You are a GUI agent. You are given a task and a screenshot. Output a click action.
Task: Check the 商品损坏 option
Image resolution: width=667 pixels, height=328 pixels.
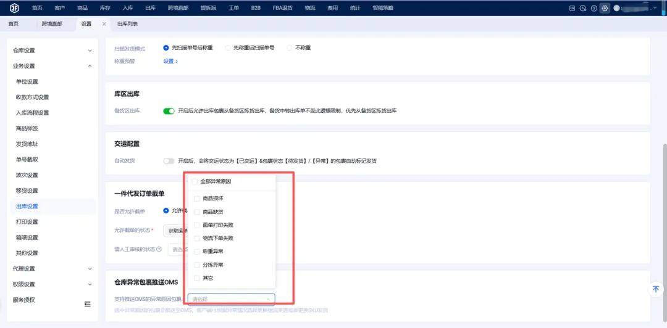tap(196, 199)
